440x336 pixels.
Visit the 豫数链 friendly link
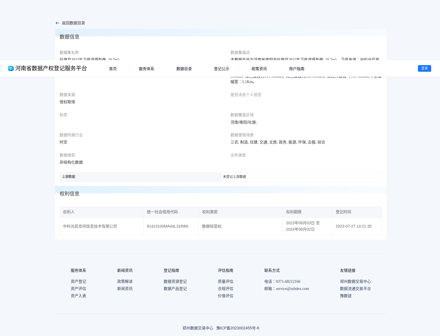coord(346,296)
